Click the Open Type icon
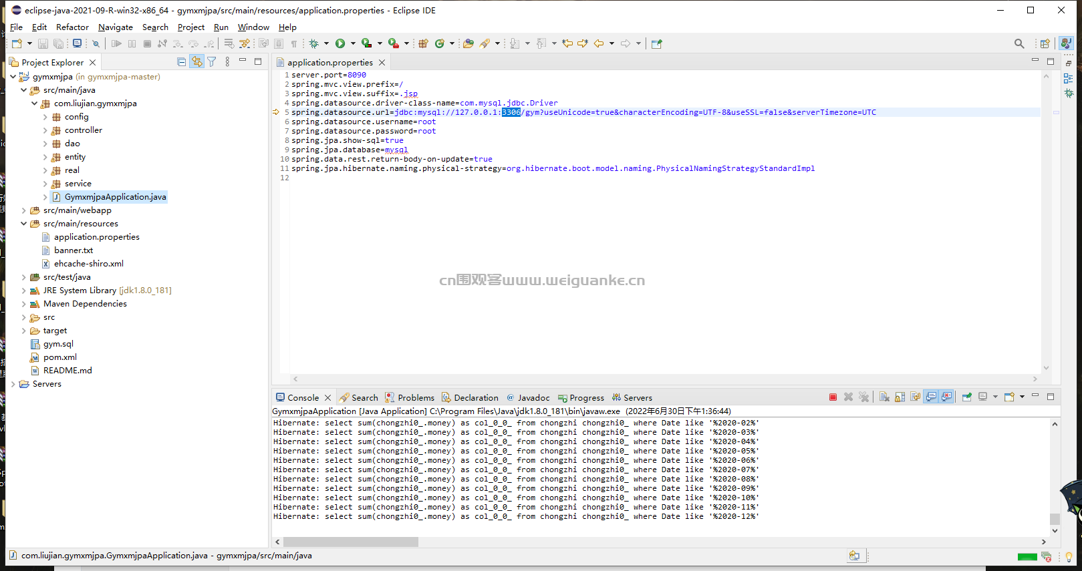This screenshot has width=1082, height=571. tap(468, 43)
